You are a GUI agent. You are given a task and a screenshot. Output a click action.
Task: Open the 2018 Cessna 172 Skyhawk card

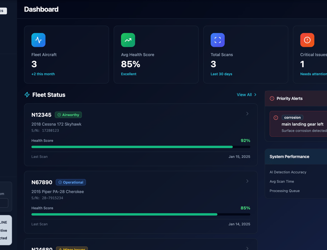(141, 135)
